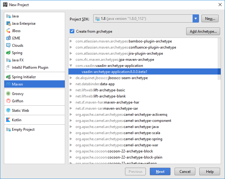Expand lift-archetype-blank node

tap(71, 96)
